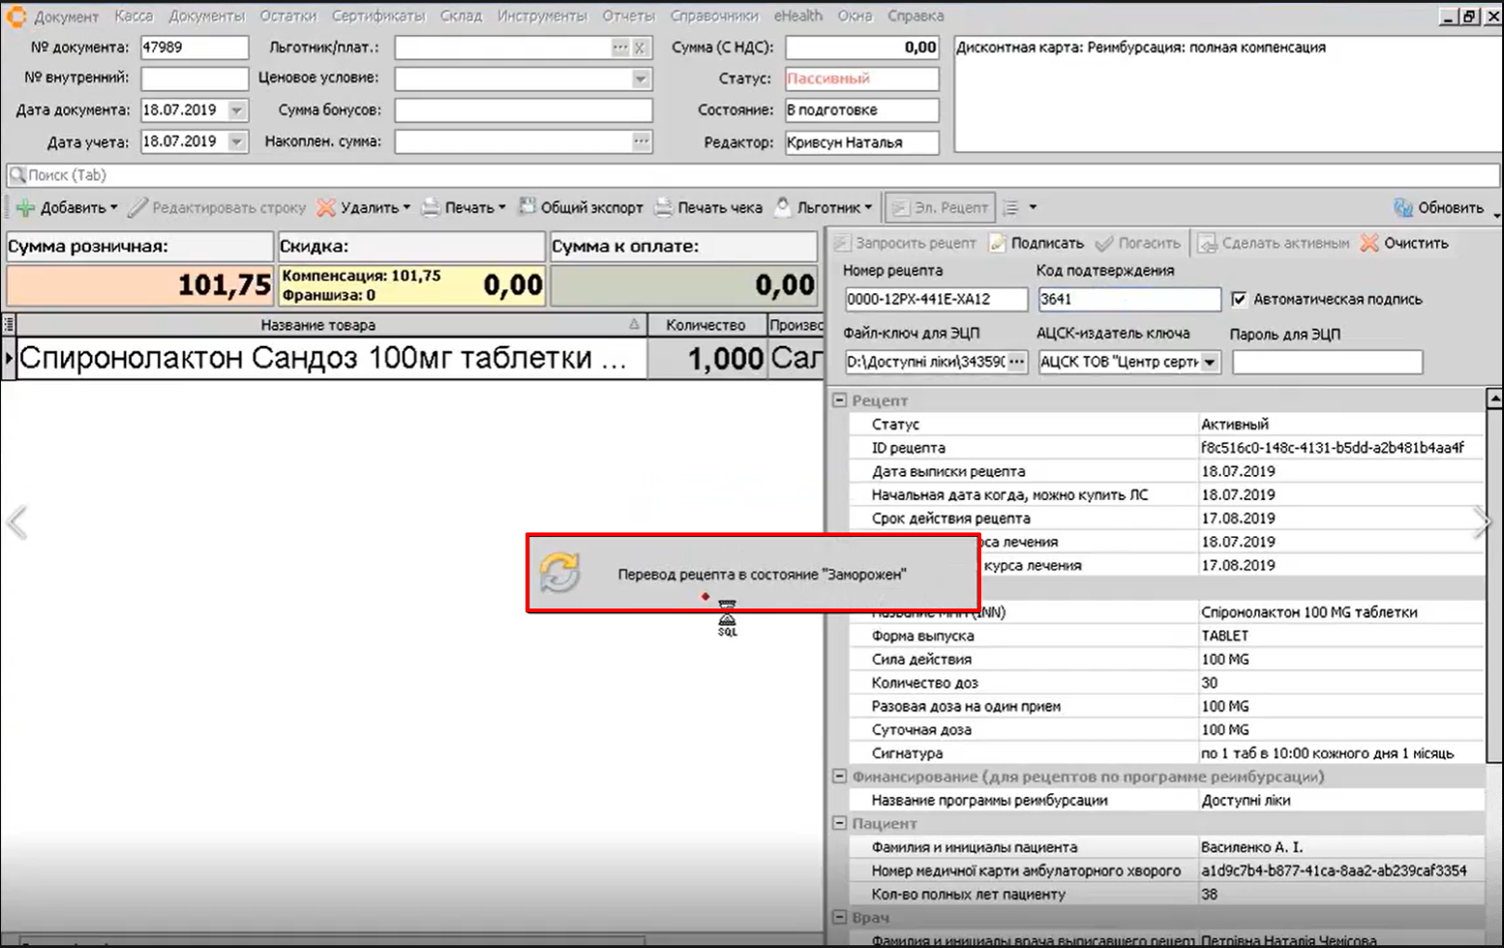The image size is (1504, 948).
Task: Click the Подписать sign icon
Action: (998, 243)
